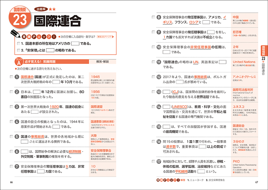Click the 解答・解説 column header
This screenshot has height=190, width=268.
click(103, 62)
